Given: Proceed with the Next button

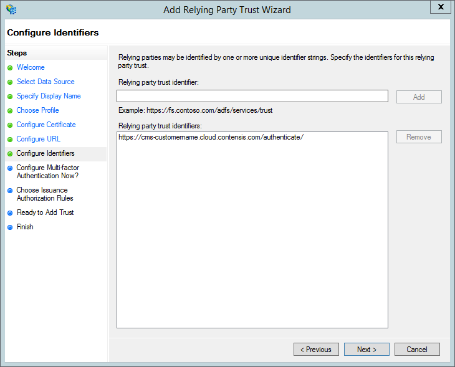Looking at the screenshot, I should point(366,350).
